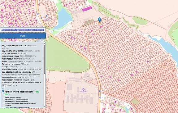This screenshot has width=178, height=113.
Task: Click the Вид разрешенного использования row
Action: click(21, 73)
